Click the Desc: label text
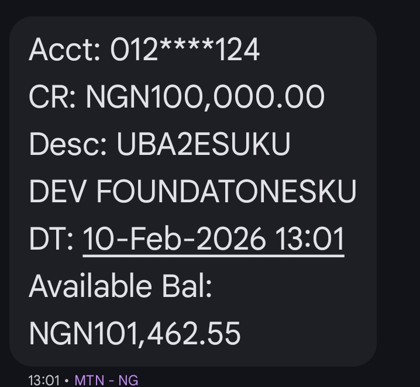Image resolution: width=420 pixels, height=387 pixels. tap(68, 145)
